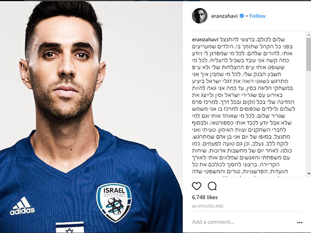
Task: Open eranzahavi's round profile picture
Action: [x=200, y=16]
